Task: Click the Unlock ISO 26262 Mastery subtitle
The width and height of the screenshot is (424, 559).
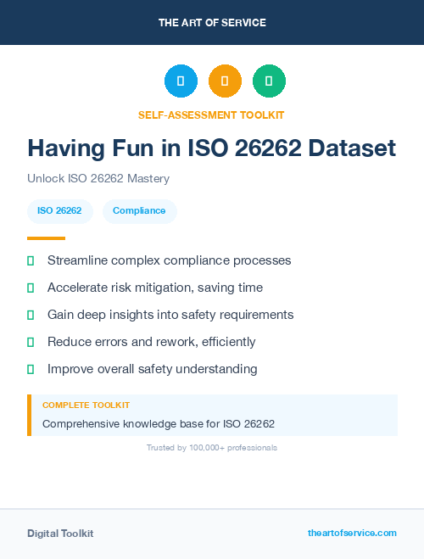Action: point(98,178)
